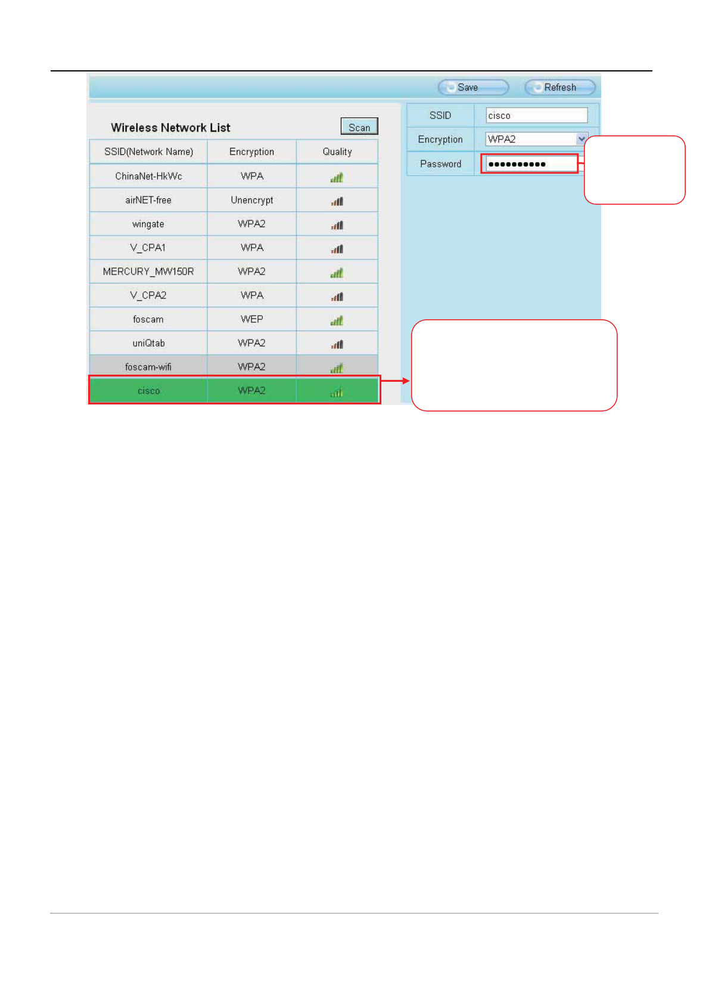
Task: Click the Save button
Action: tap(473, 88)
